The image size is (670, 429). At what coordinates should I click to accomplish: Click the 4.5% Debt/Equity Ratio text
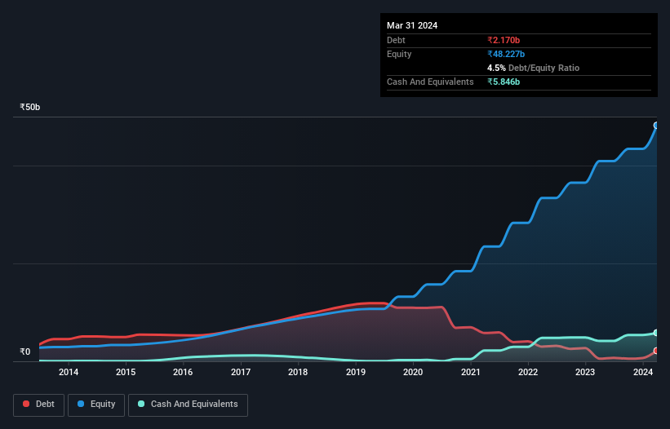click(533, 68)
